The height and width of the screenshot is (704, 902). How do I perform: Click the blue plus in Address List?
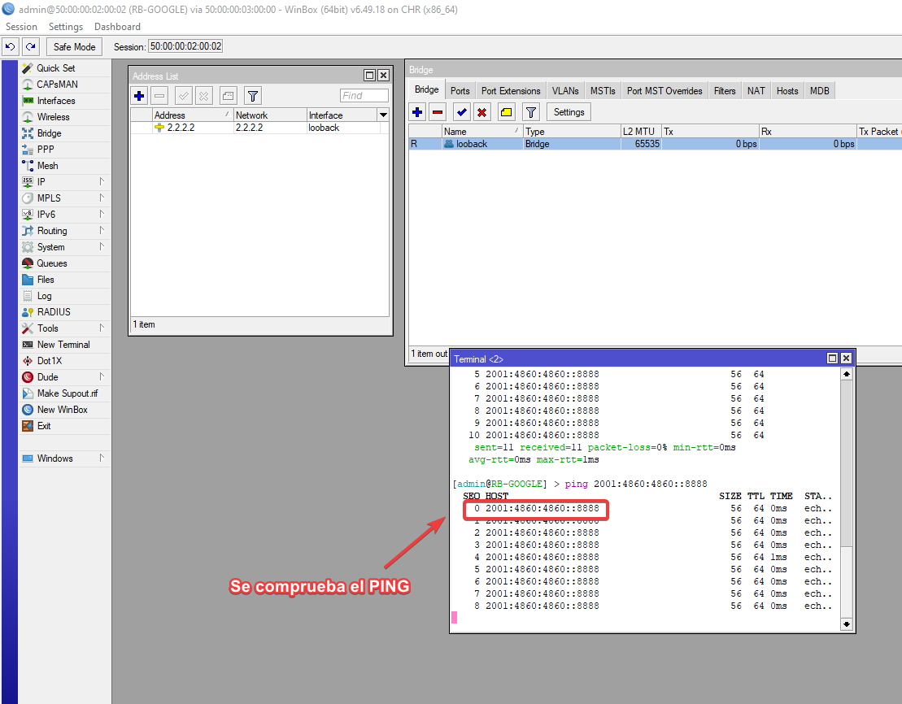pyautogui.click(x=139, y=96)
